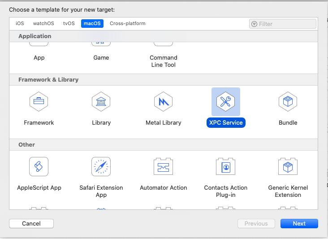
Task: Click the Safari Extension App label
Action: click(x=101, y=191)
